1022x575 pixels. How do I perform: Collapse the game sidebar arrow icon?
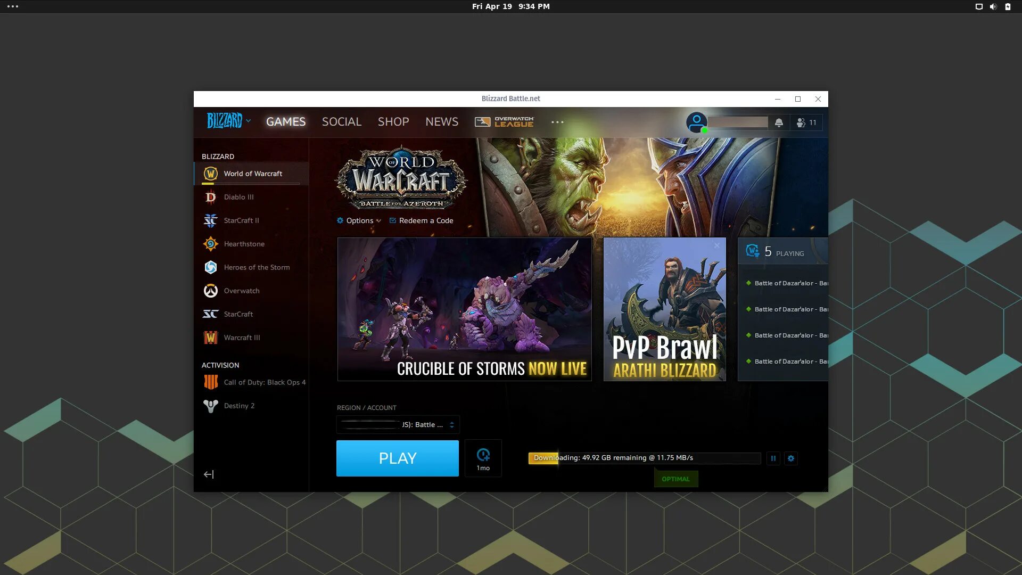209,474
